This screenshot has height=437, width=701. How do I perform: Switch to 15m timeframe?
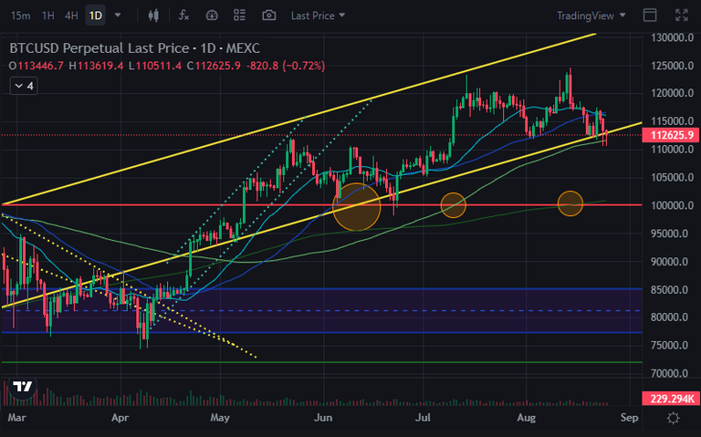(21, 16)
